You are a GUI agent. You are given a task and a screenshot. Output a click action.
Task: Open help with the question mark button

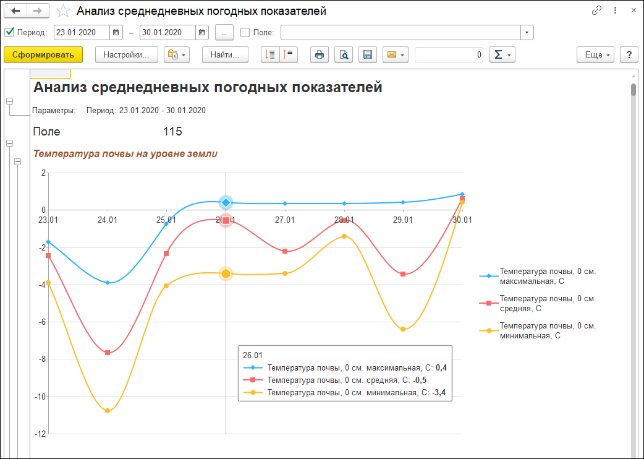[629, 54]
